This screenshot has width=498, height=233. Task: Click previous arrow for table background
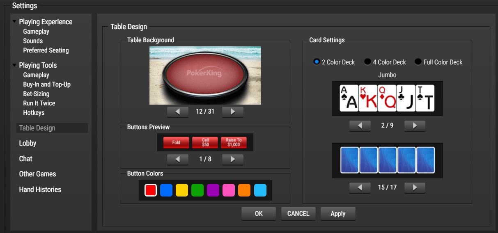[178, 112]
